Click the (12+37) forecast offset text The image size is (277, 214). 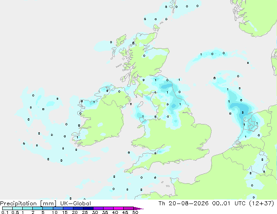click(261, 204)
